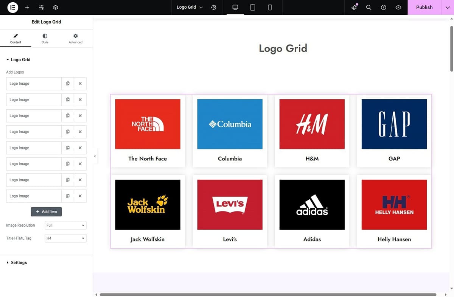Select The North Face logo image
Image resolution: width=454 pixels, height=297 pixels.
(148, 124)
